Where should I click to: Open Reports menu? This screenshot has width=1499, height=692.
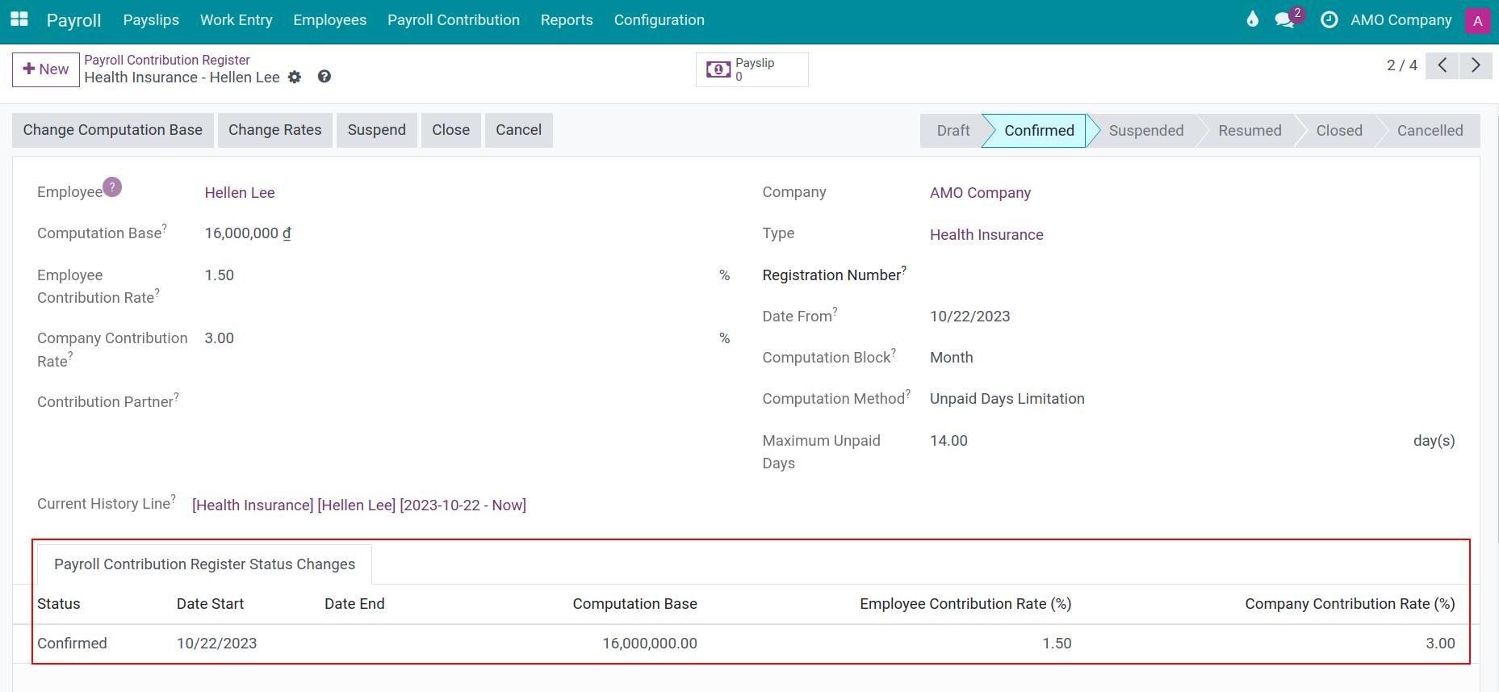pyautogui.click(x=567, y=20)
